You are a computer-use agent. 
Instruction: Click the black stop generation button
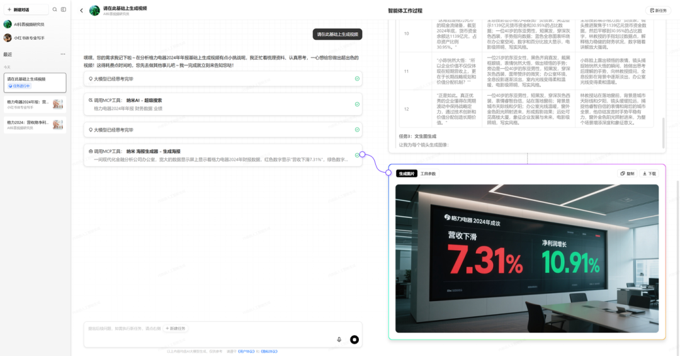[354, 340]
